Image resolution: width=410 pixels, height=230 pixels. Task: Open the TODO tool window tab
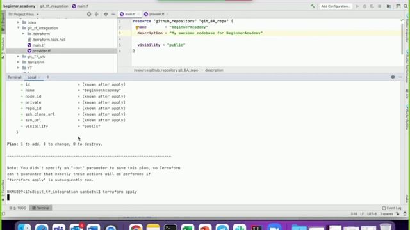tap(18, 208)
